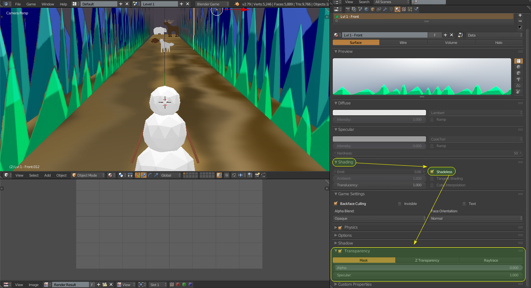Toggle the 3D manipulator widget icon
Viewport: 531px width, 288px height.
[138, 175]
